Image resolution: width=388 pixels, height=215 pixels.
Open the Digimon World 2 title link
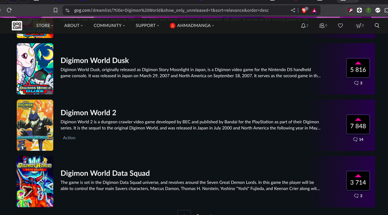coord(88,113)
